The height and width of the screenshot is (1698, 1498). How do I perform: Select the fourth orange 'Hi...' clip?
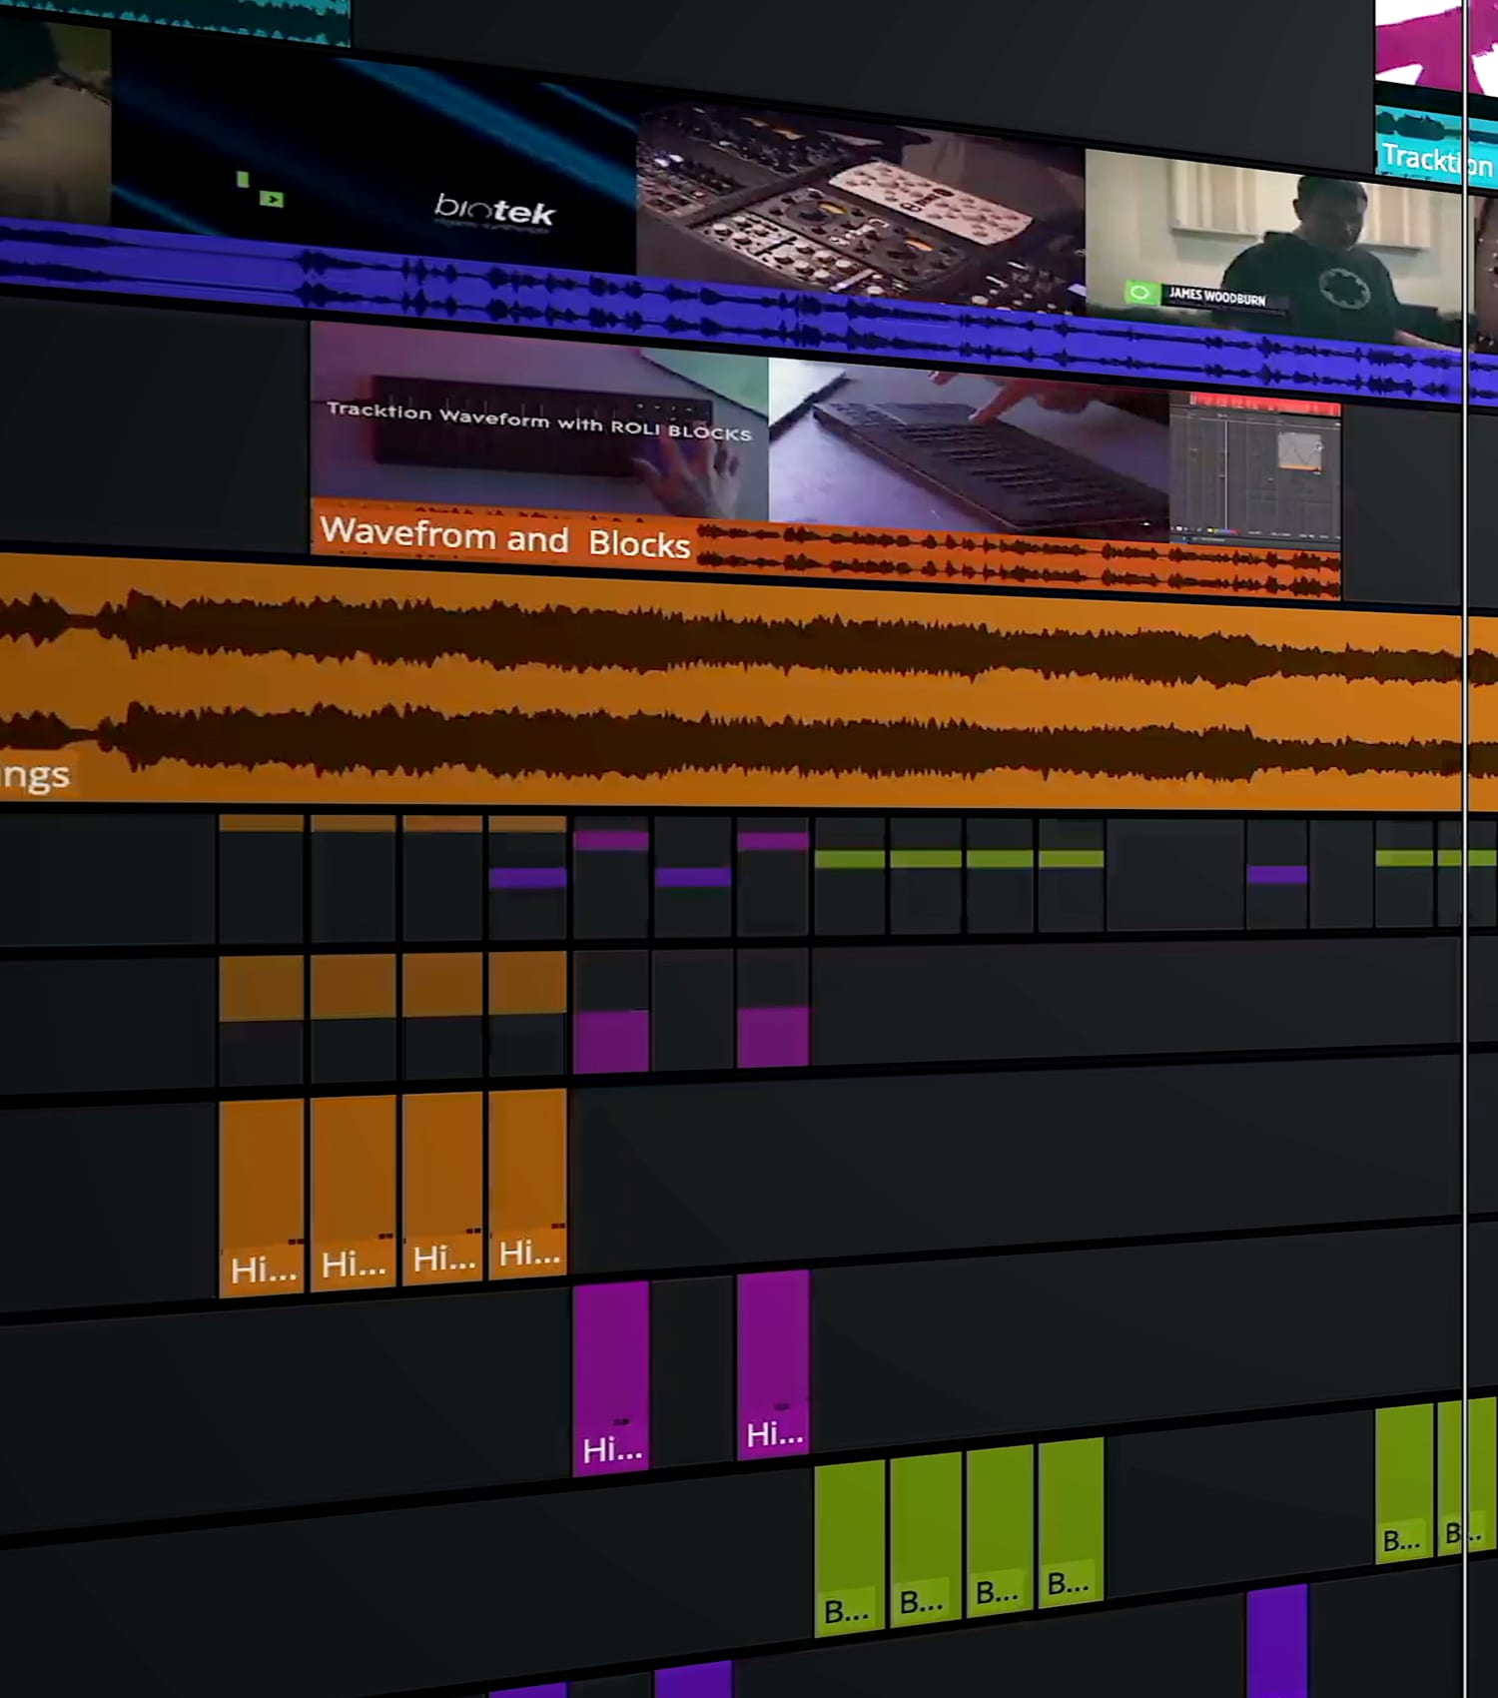(x=528, y=1183)
